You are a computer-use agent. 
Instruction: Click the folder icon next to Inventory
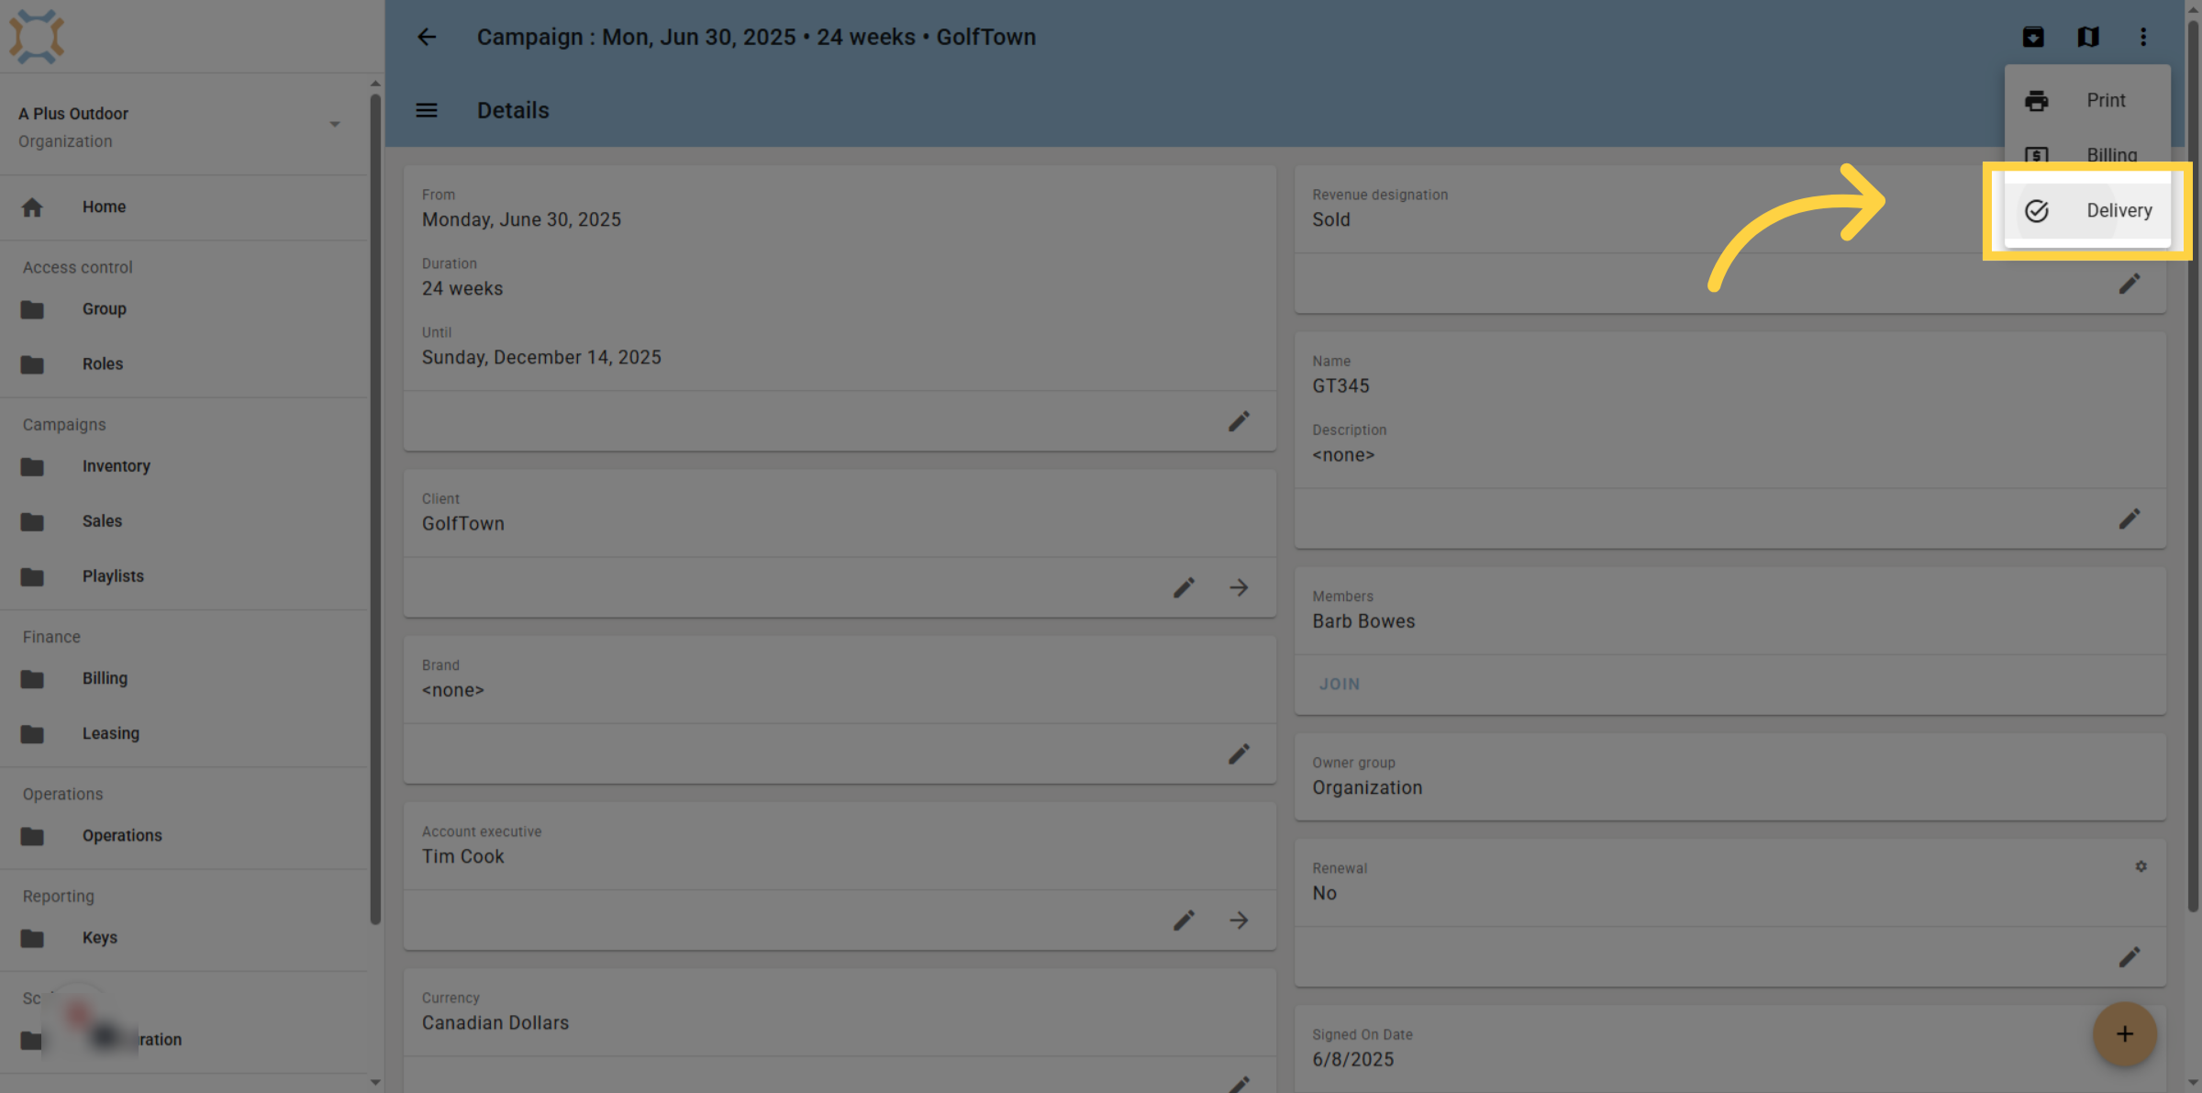[x=32, y=467]
